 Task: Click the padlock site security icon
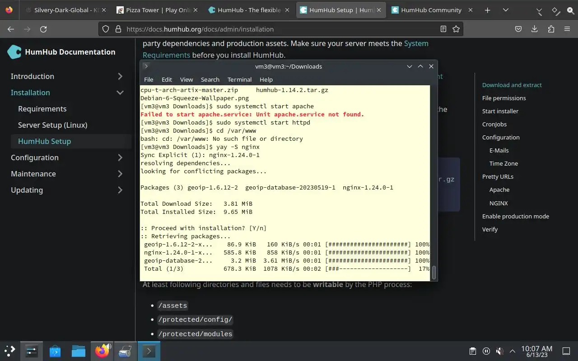(118, 29)
